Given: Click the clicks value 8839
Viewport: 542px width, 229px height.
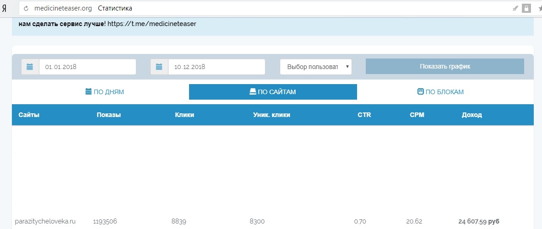Looking at the screenshot, I should [179, 221].
